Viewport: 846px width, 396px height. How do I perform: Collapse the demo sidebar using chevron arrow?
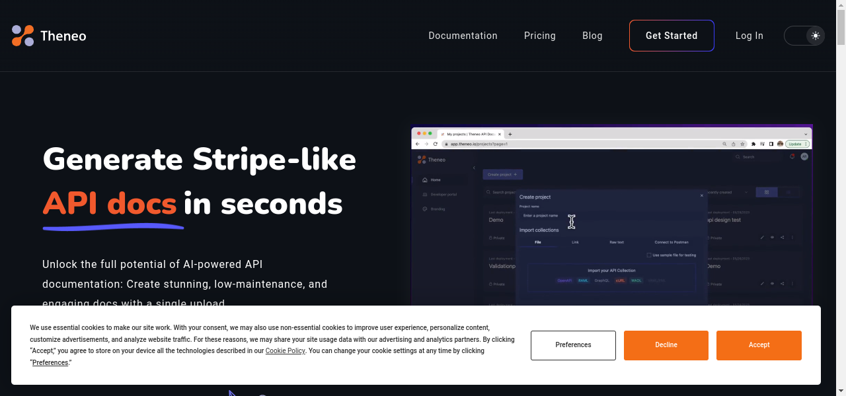(474, 168)
